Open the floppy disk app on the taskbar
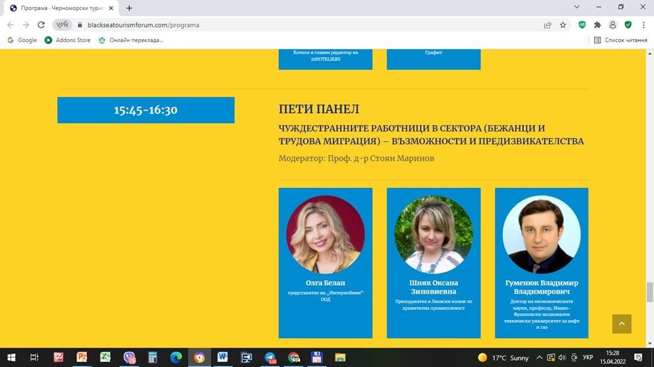Image resolution: width=654 pixels, height=367 pixels. click(317, 358)
